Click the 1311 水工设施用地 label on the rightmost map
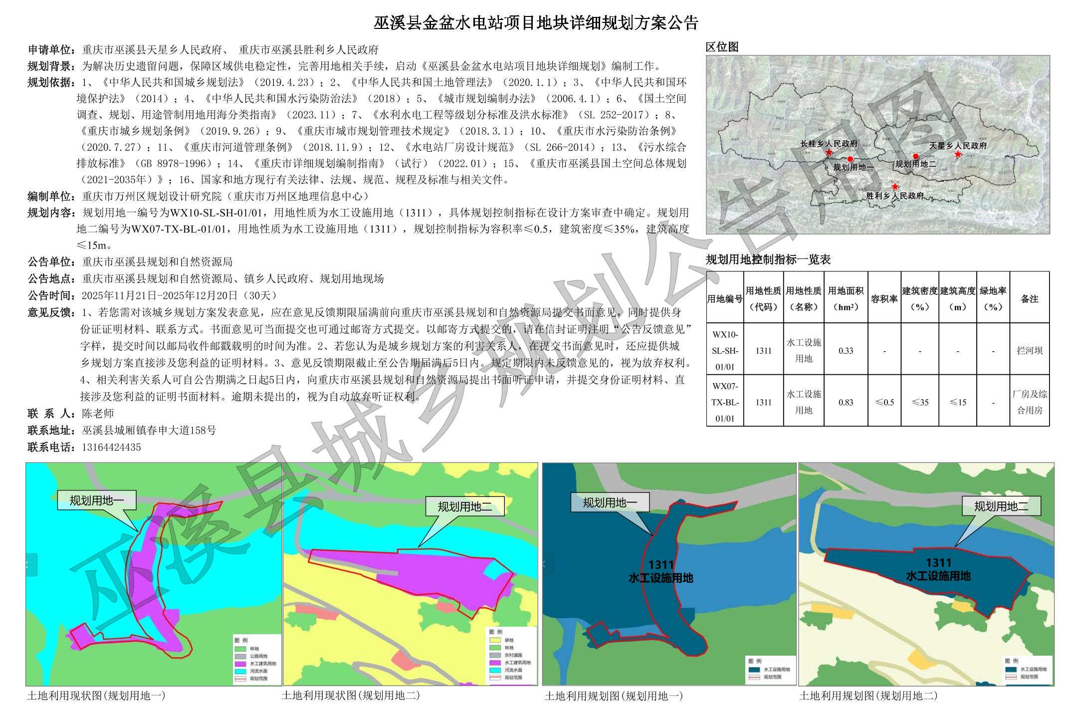This screenshot has width=1072, height=715. 938,569
